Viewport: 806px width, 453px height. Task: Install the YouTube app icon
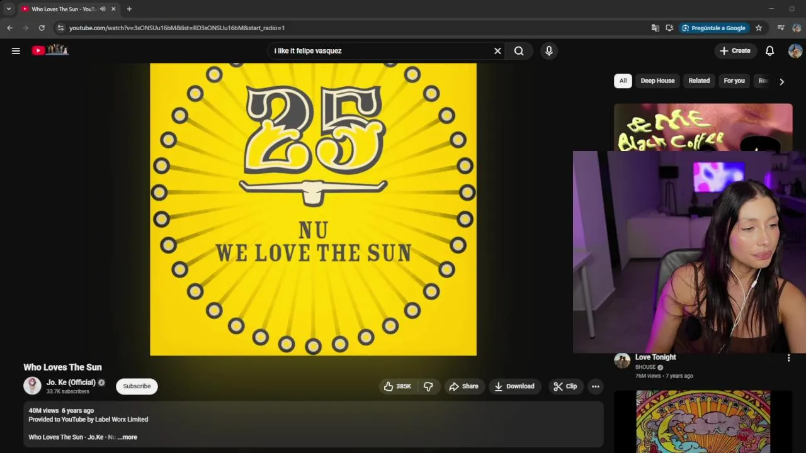[669, 28]
